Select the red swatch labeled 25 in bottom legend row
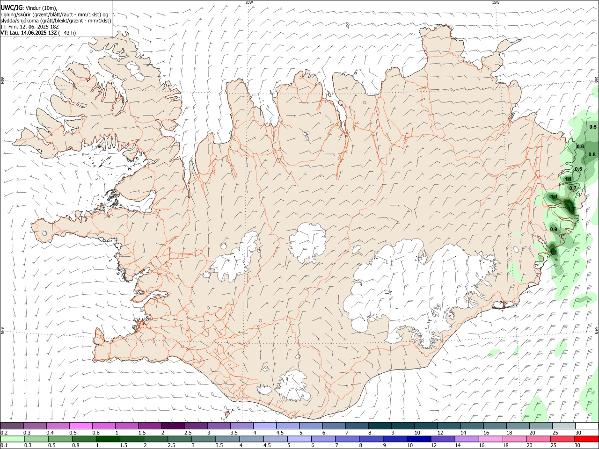 tap(562, 439)
